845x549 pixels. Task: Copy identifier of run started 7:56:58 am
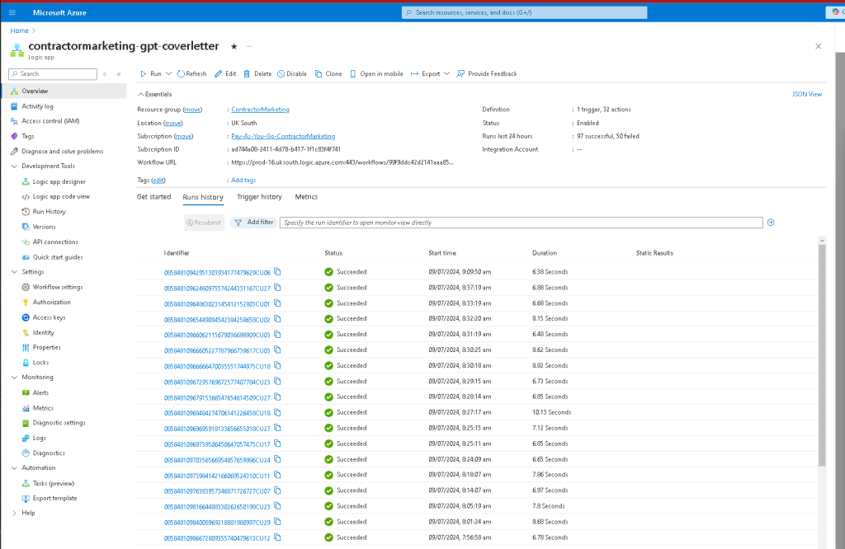277,537
